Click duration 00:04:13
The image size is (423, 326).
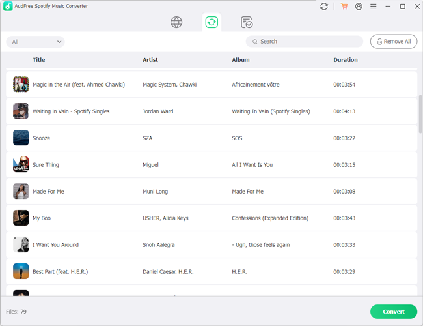click(x=344, y=111)
